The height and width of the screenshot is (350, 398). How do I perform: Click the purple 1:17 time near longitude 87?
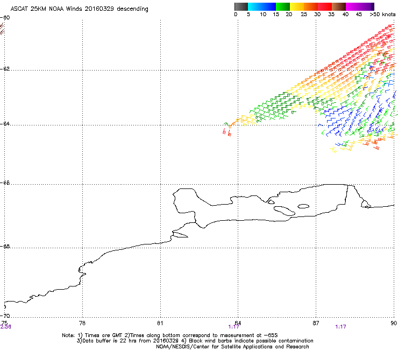(x=340, y=327)
